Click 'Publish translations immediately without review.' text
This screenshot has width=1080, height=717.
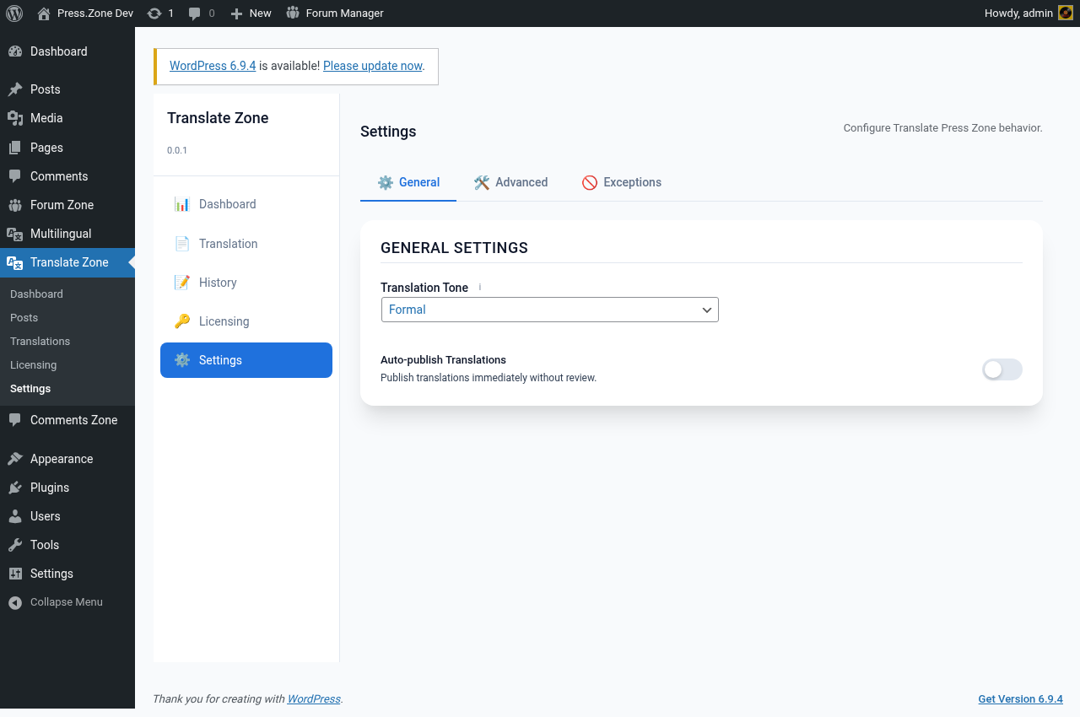click(x=489, y=378)
